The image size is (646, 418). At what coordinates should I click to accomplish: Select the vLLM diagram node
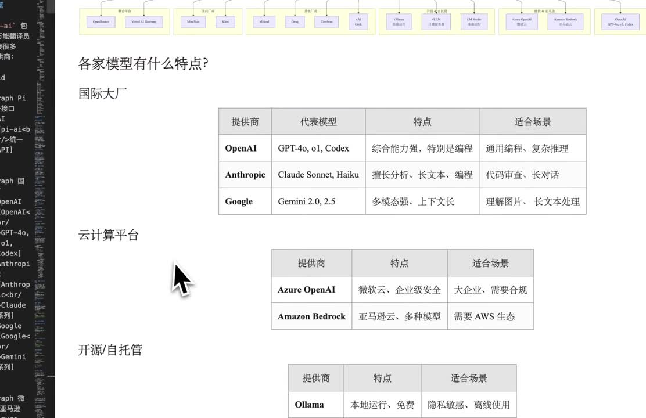[436, 21]
